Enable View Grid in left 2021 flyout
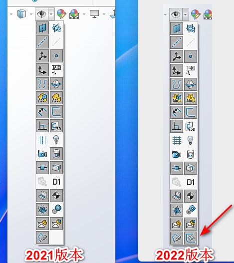The height and width of the screenshot is (263, 234). point(42,140)
